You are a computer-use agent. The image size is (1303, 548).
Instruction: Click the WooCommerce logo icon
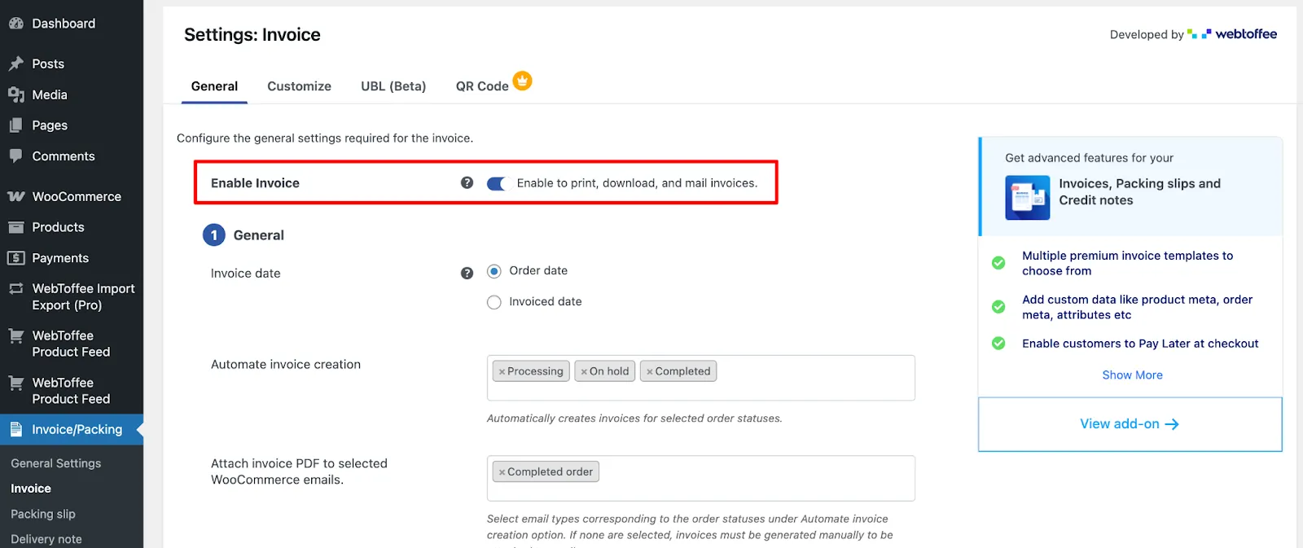15,196
